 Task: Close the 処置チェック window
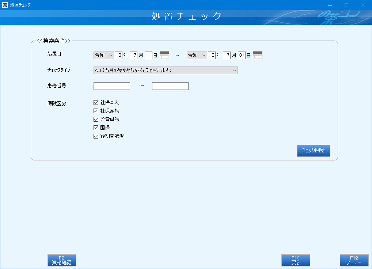[363, 5]
